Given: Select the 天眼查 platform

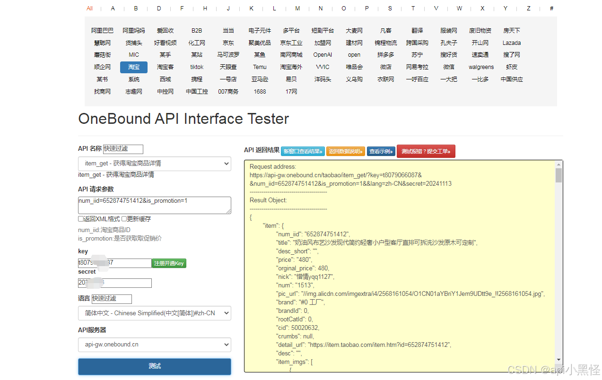Looking at the screenshot, I should (228, 67).
